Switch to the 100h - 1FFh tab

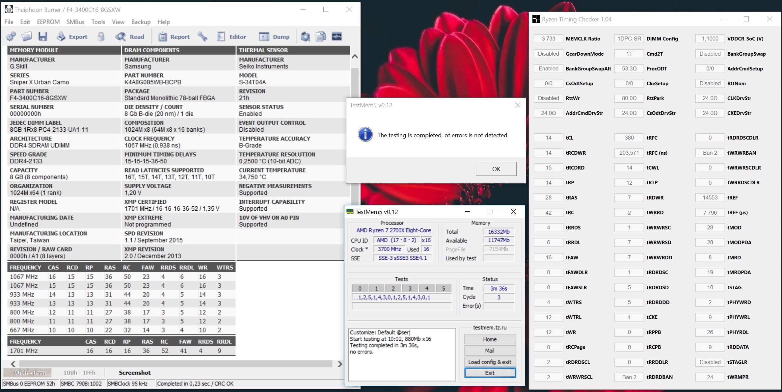79,373
